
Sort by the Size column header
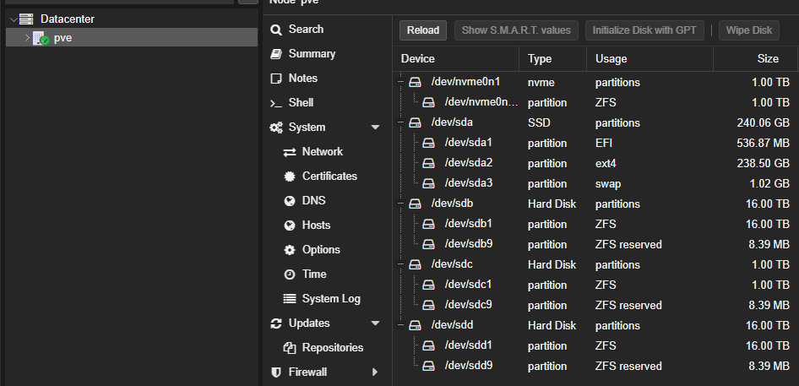(x=755, y=58)
